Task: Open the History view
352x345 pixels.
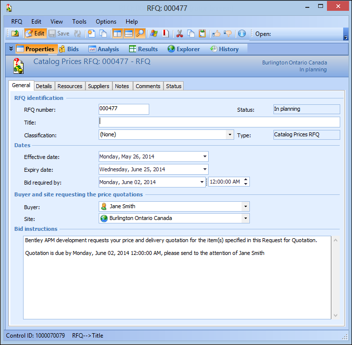Action: (224, 49)
